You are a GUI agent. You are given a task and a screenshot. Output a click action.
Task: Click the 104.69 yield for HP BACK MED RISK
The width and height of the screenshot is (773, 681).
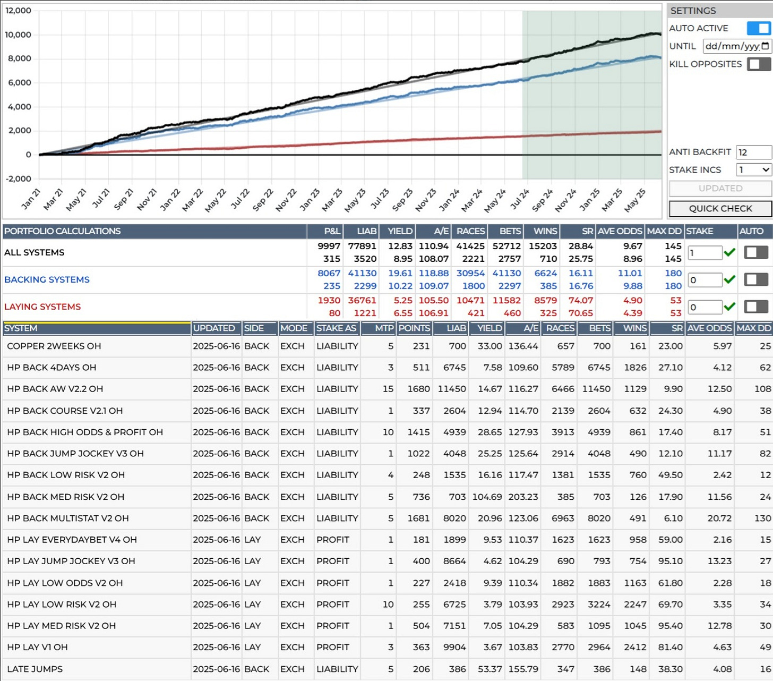(x=487, y=497)
